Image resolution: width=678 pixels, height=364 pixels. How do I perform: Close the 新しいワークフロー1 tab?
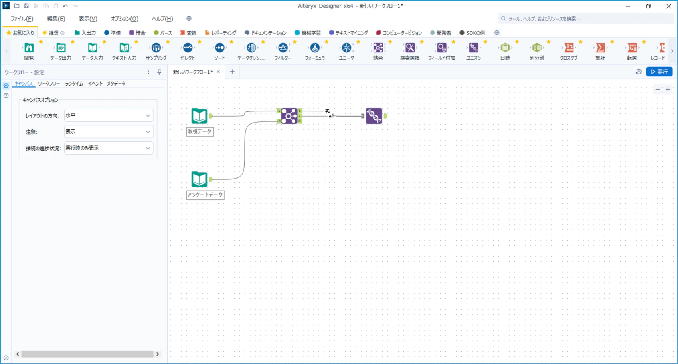coord(218,72)
